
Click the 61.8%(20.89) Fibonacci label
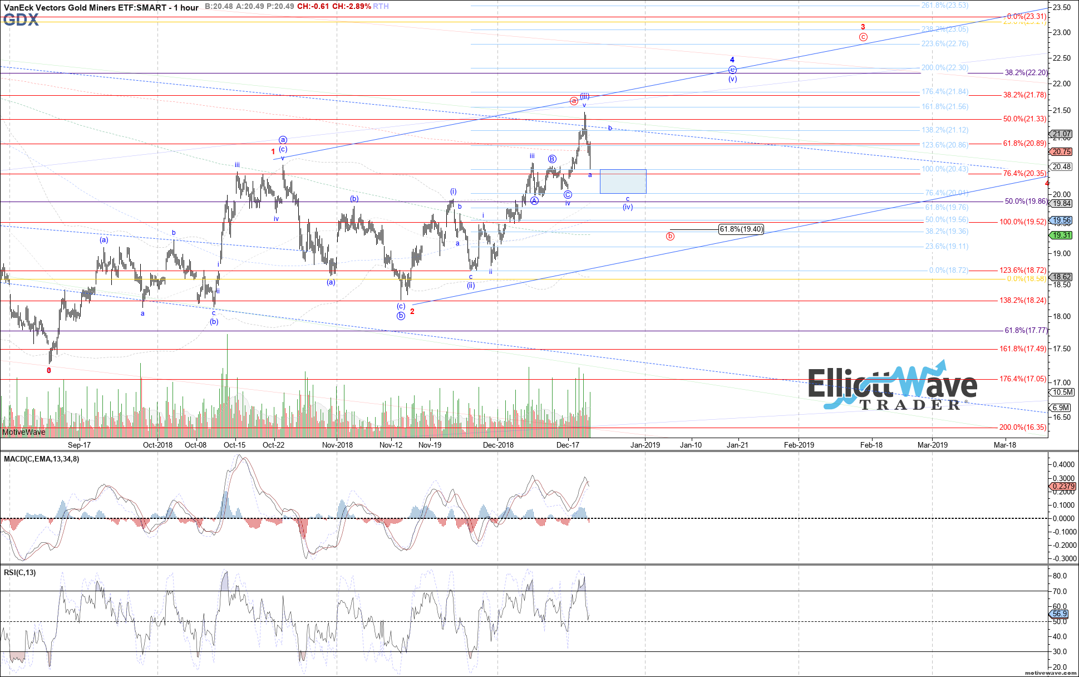pyautogui.click(x=1025, y=144)
